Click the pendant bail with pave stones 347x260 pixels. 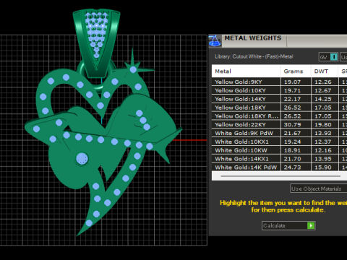coord(97,43)
